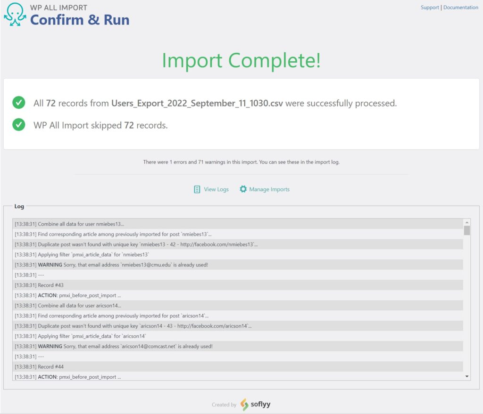Click log line 'Combine all data for user aricson14'

coord(238,305)
